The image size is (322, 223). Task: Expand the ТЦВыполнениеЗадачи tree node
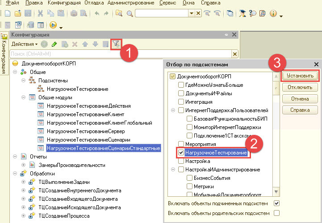click(23, 182)
